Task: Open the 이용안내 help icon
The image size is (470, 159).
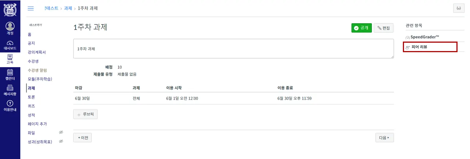Action: [x=10, y=104]
